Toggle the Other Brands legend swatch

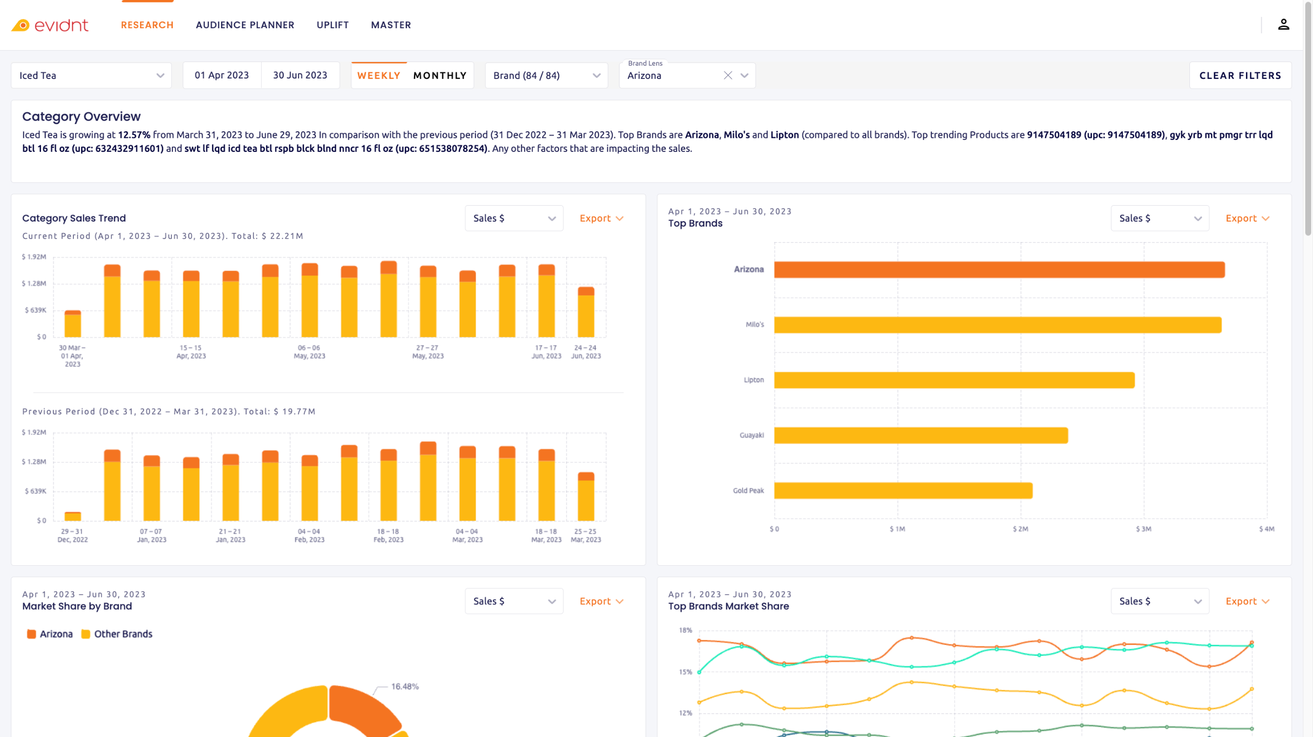pos(86,634)
